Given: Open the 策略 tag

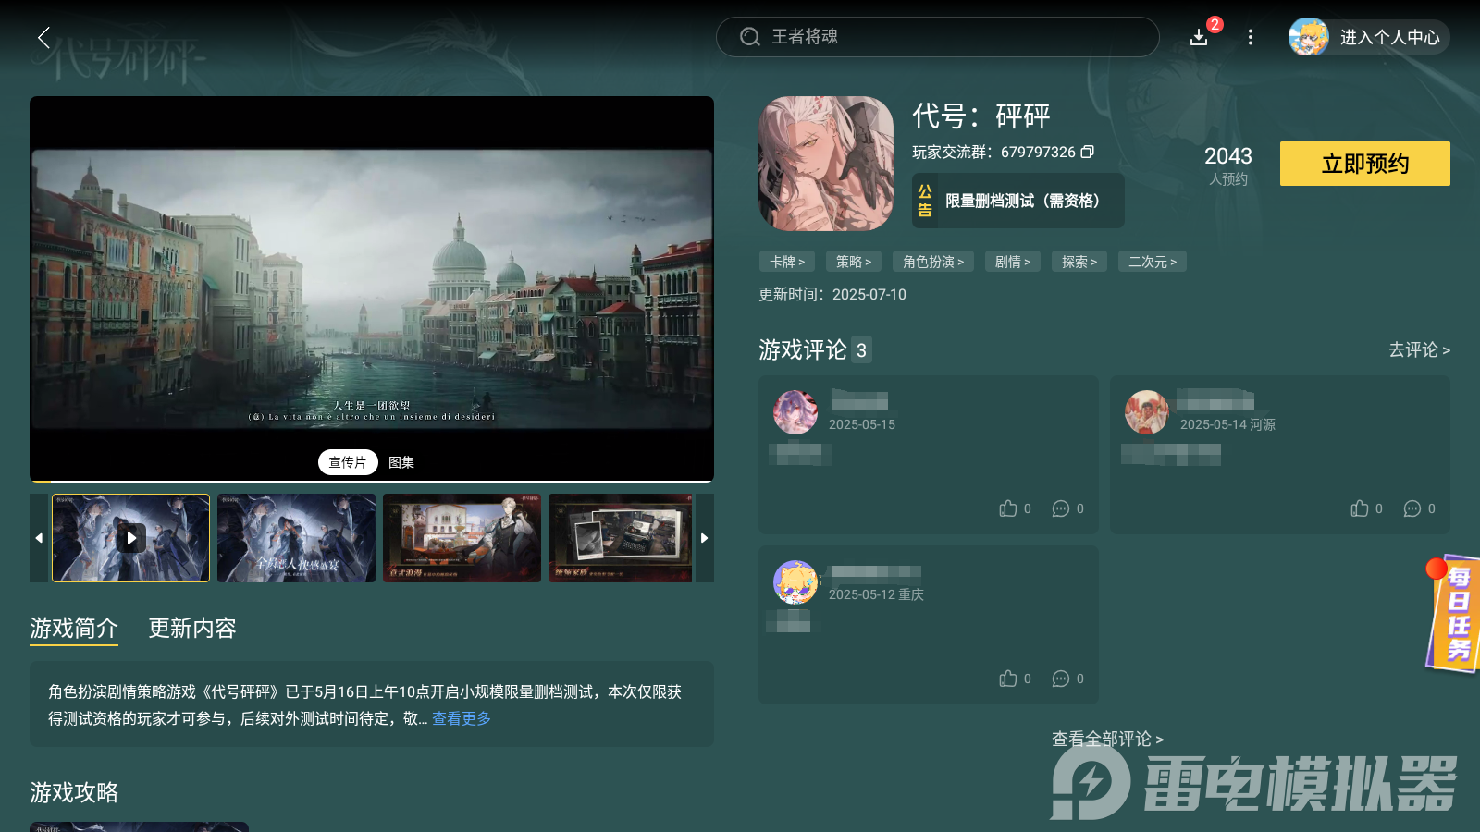Looking at the screenshot, I should pyautogui.click(x=854, y=262).
